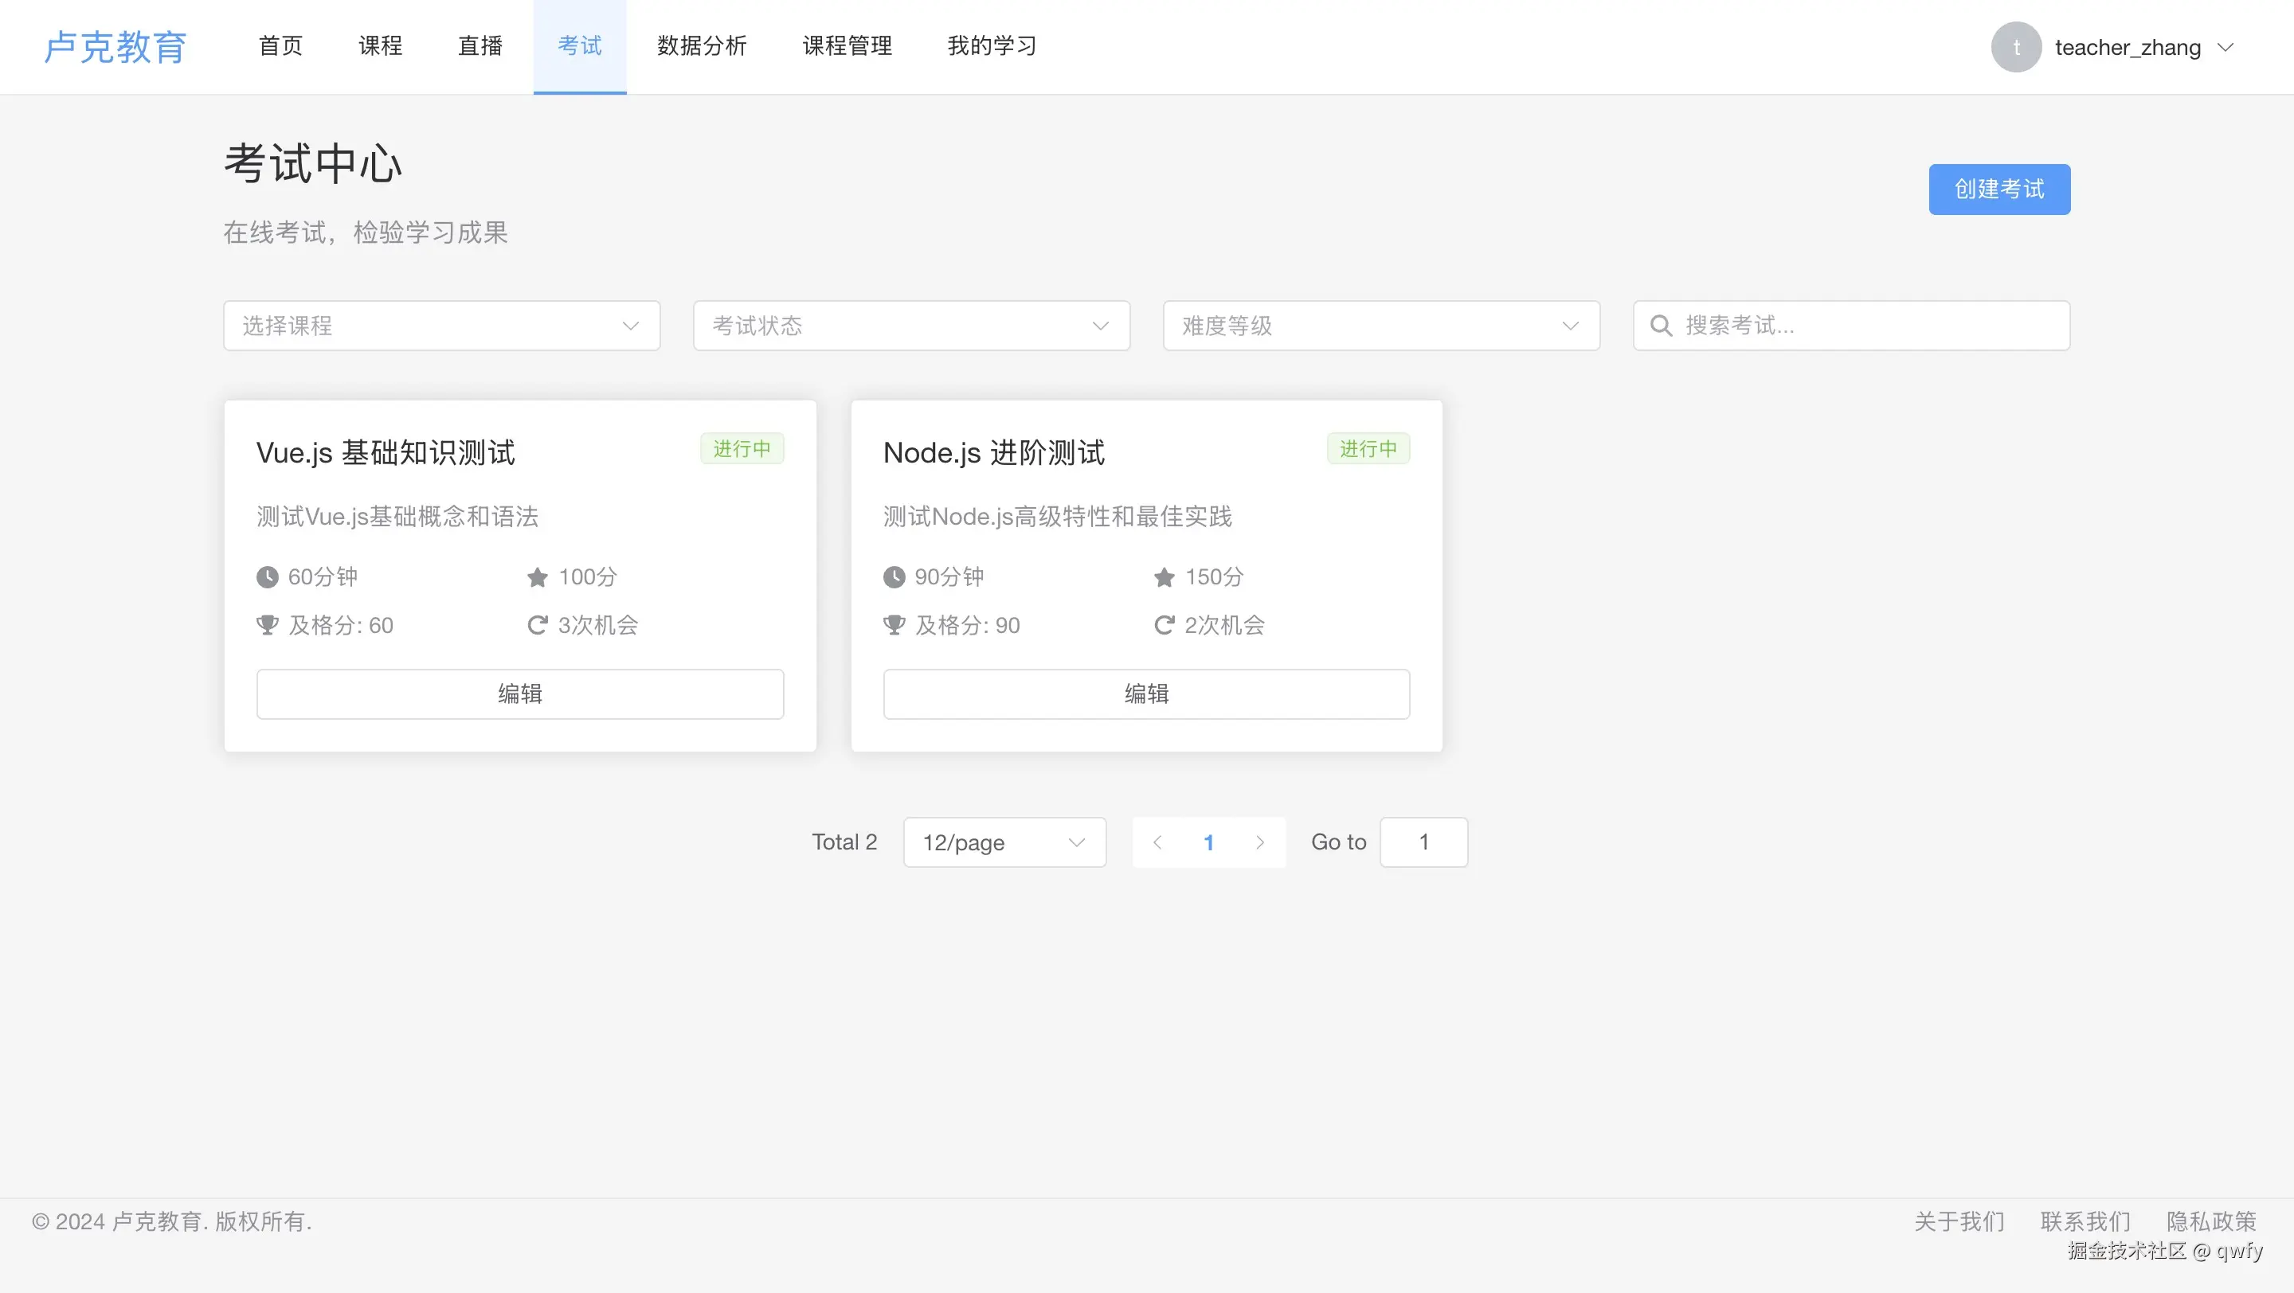Open the 隐私政策 footer link
The height and width of the screenshot is (1293, 2294).
pos(2211,1221)
